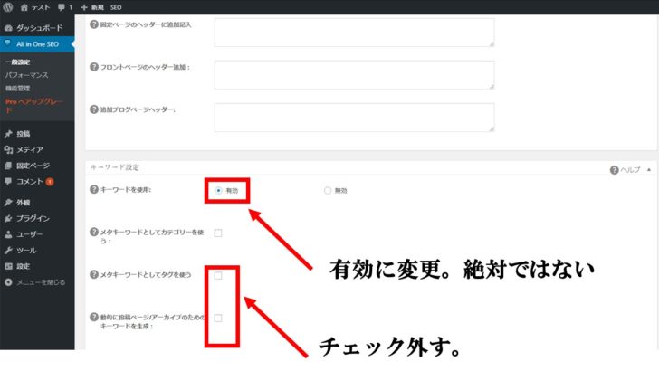Collapse キーワード設定 panel with arrow
Viewport: 659px width, 371px height.
pos(649,170)
